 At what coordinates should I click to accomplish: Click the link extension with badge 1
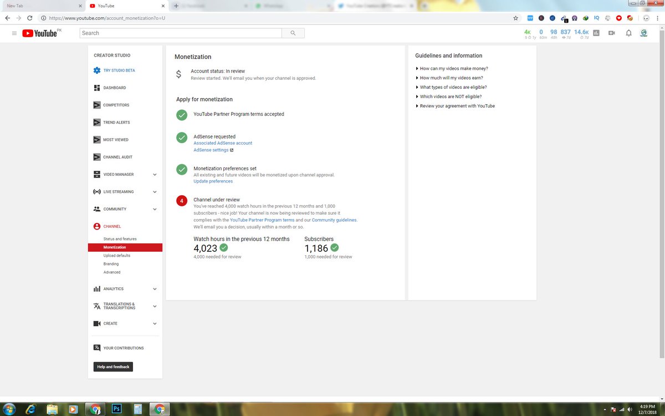click(x=564, y=18)
